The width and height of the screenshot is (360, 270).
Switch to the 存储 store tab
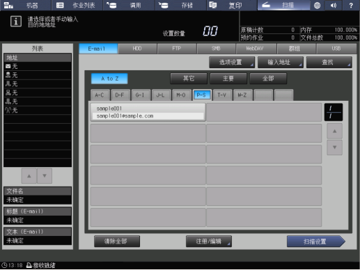tap(180, 5)
